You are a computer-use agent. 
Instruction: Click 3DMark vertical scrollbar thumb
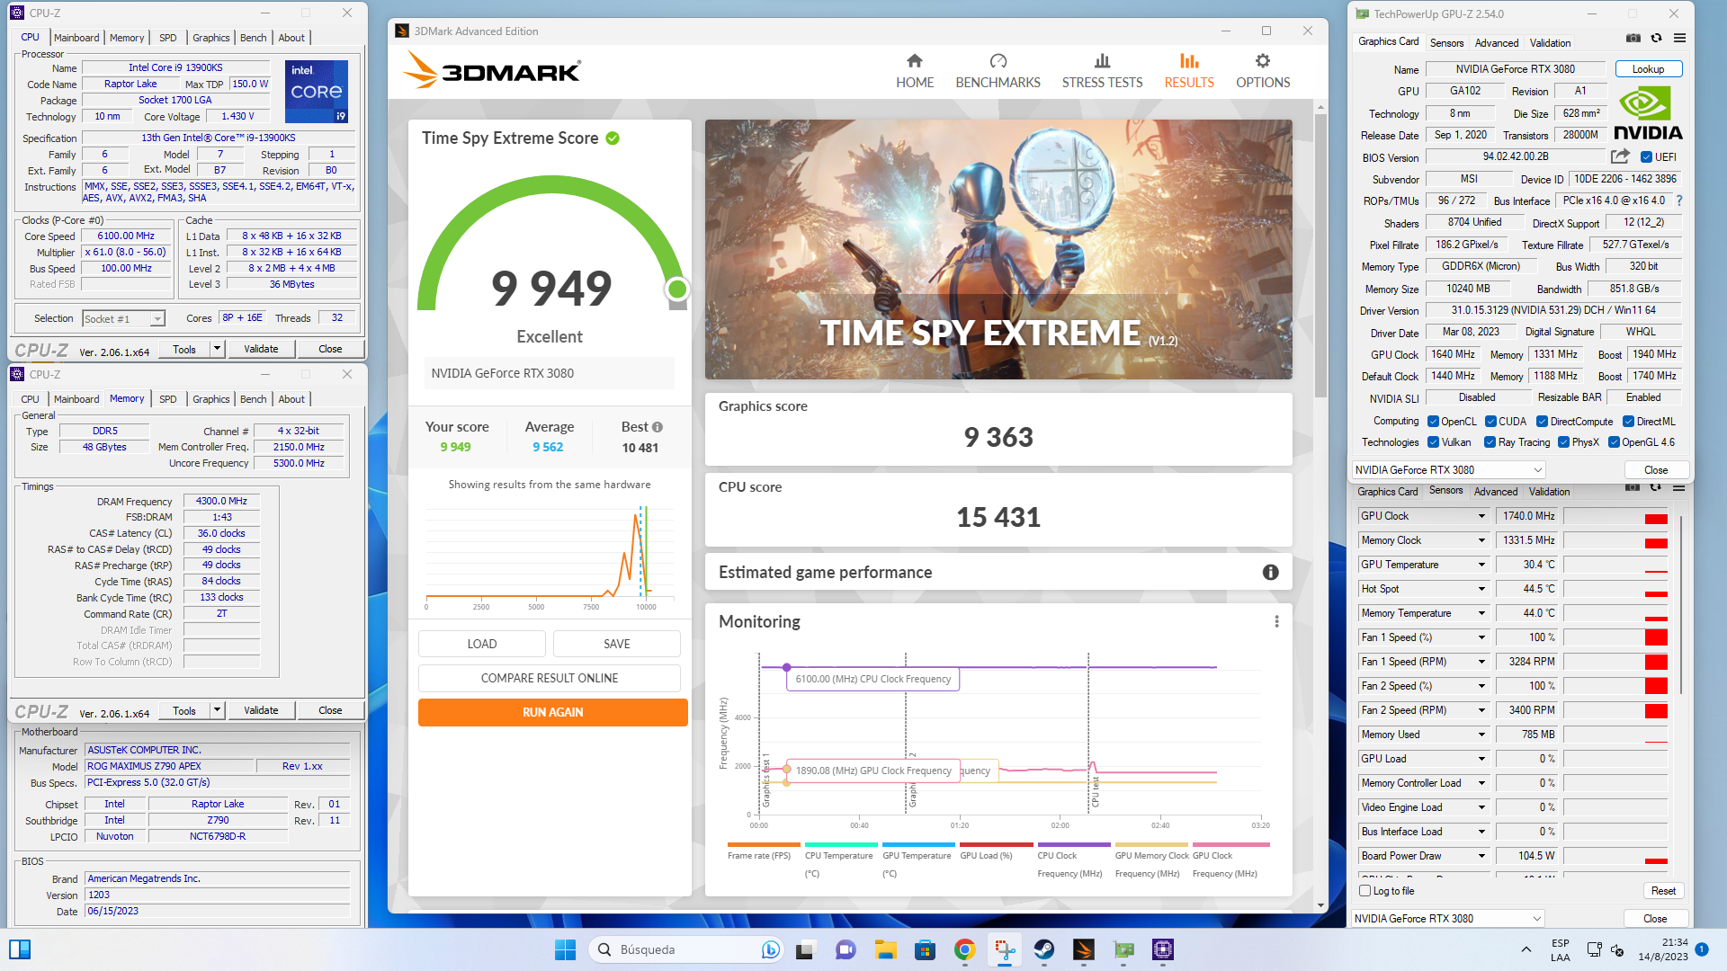coord(1320,255)
